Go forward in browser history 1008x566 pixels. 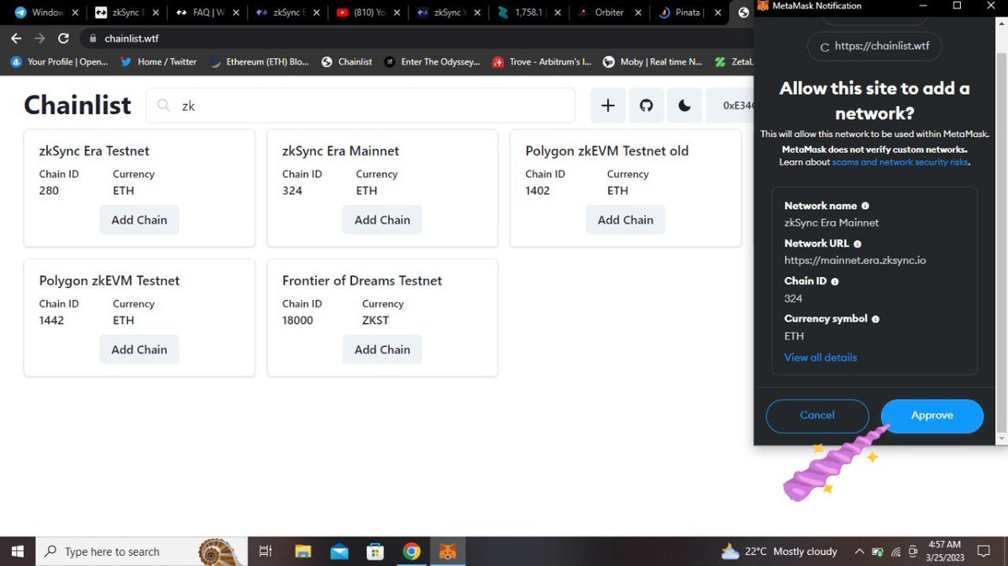(39, 39)
